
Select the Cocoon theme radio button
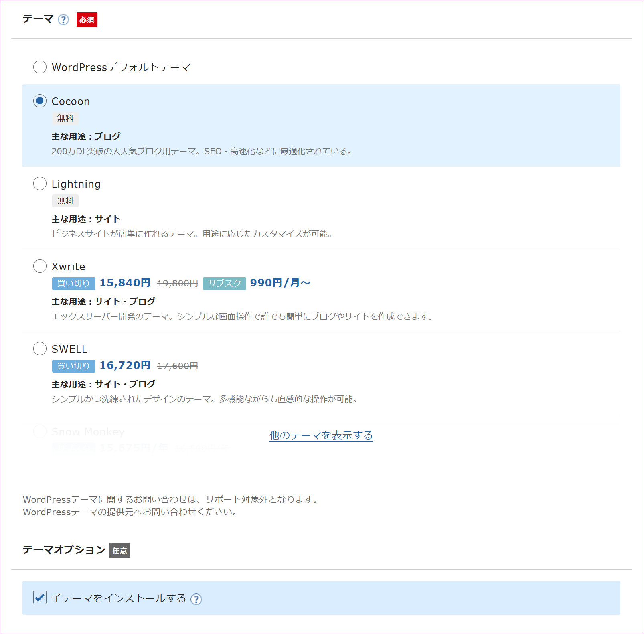pyautogui.click(x=40, y=101)
